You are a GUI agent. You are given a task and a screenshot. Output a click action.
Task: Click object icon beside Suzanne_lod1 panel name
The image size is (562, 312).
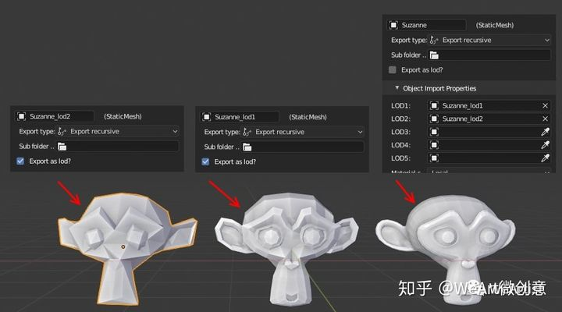click(x=206, y=117)
